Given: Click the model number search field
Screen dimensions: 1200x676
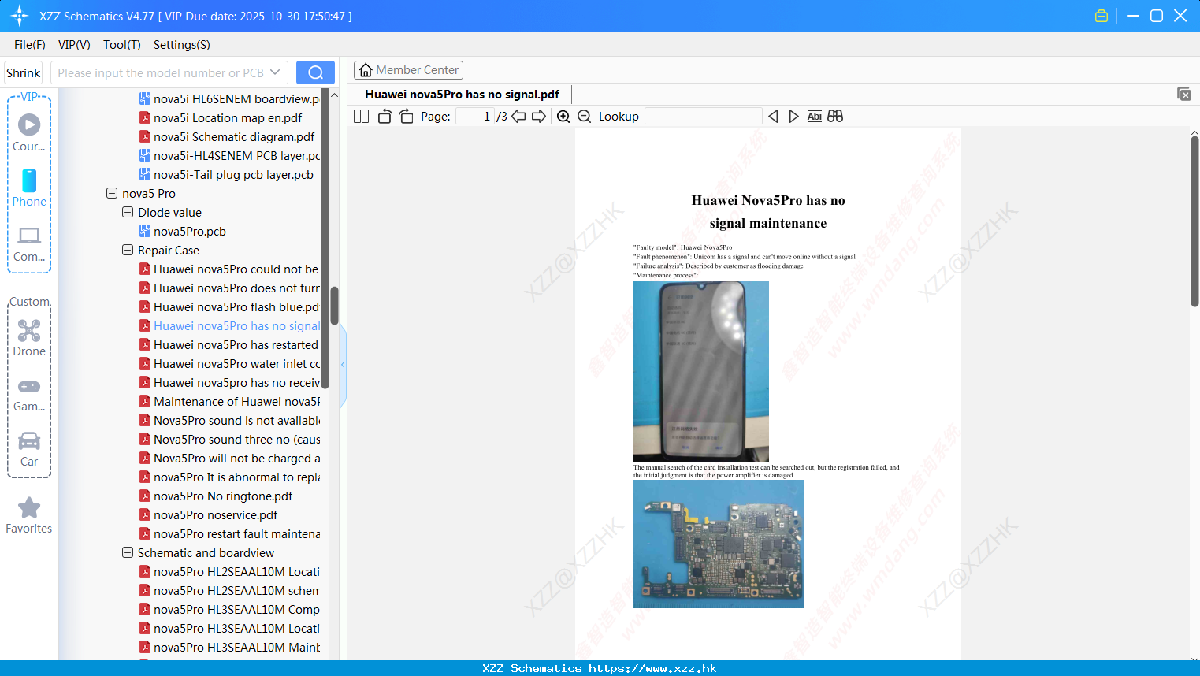Looking at the screenshot, I should tap(161, 72).
